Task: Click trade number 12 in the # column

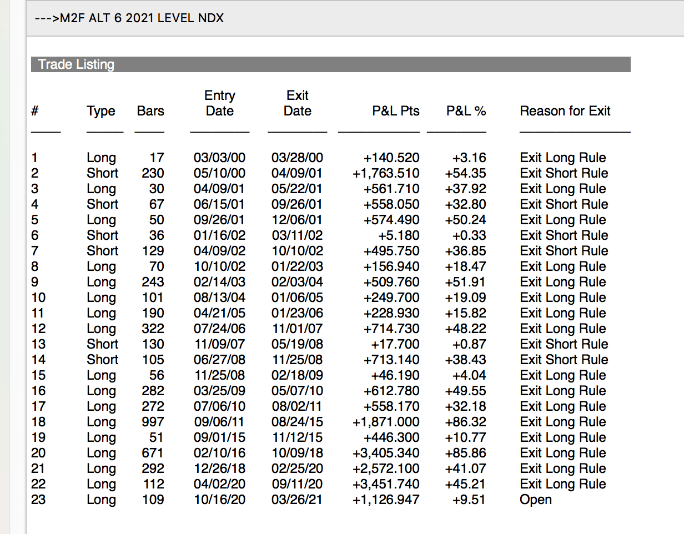Action: tap(38, 329)
